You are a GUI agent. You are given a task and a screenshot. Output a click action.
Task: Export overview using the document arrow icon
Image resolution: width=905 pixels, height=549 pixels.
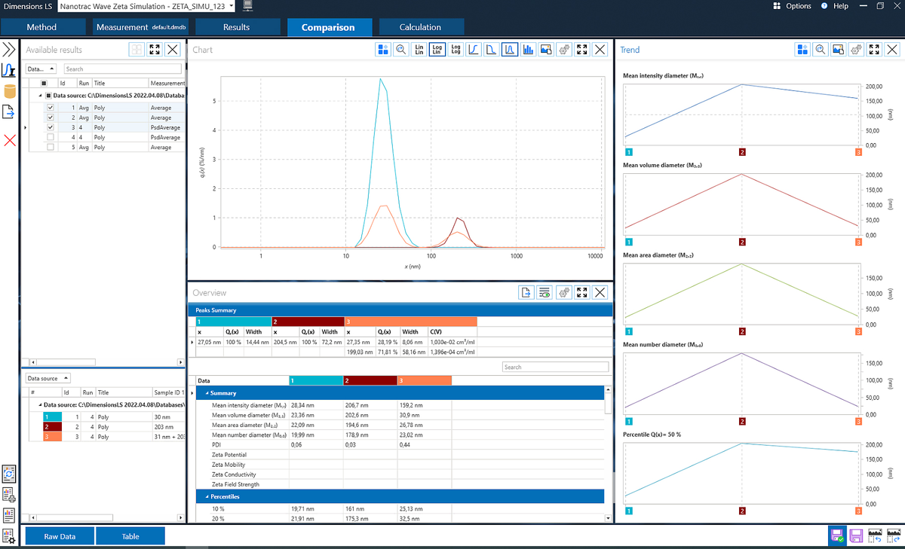click(x=526, y=293)
